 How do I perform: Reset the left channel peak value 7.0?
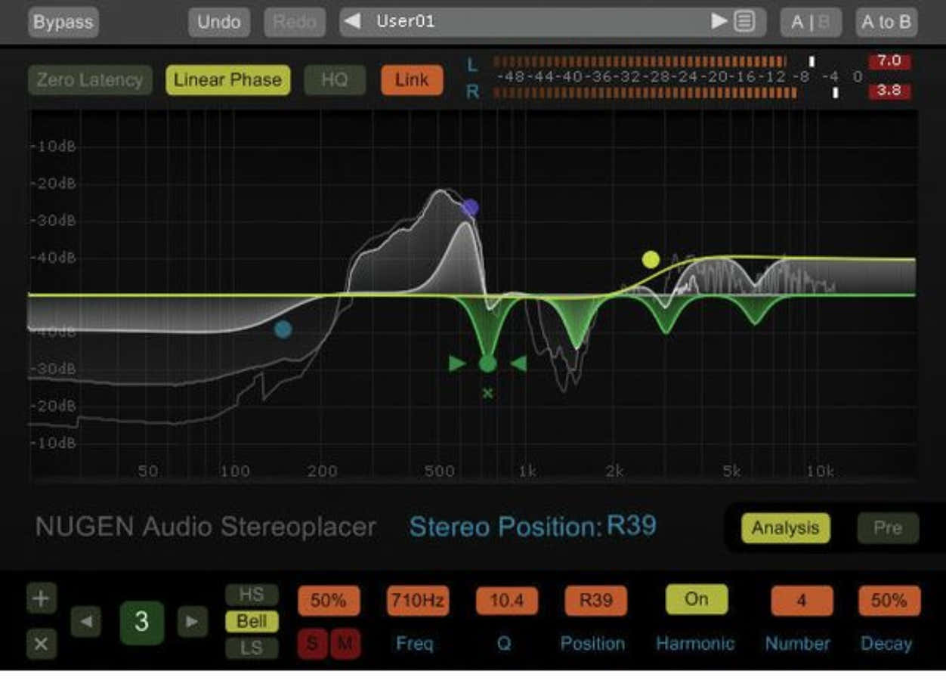[x=889, y=61]
